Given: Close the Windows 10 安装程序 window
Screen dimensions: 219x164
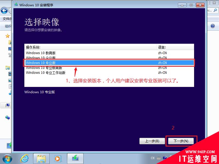Looking at the screenshot, I should (x=200, y=5).
